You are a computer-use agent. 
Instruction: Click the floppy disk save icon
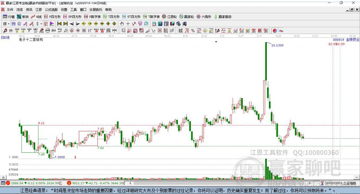point(172,24)
